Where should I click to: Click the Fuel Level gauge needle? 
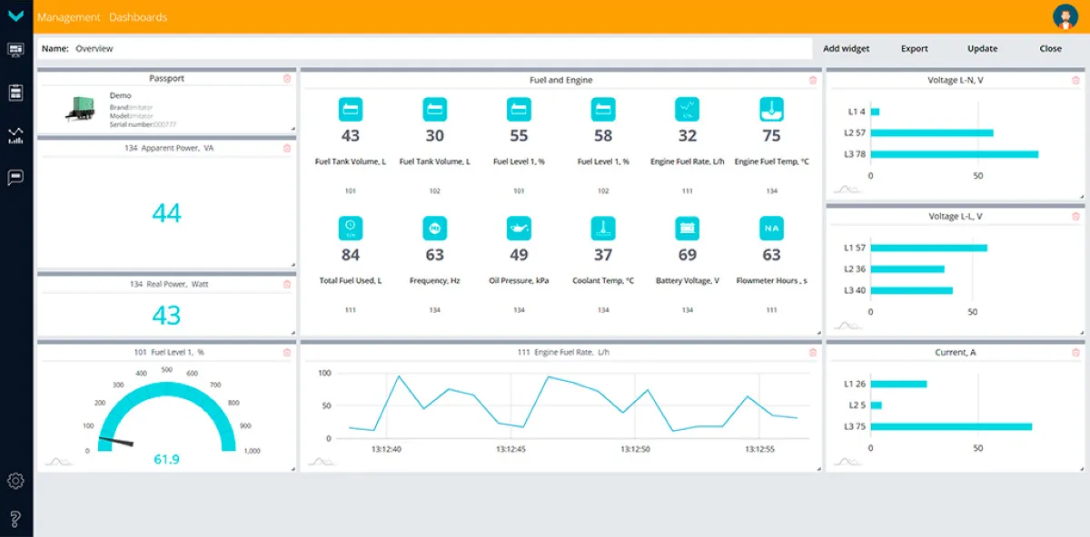pyautogui.click(x=116, y=442)
